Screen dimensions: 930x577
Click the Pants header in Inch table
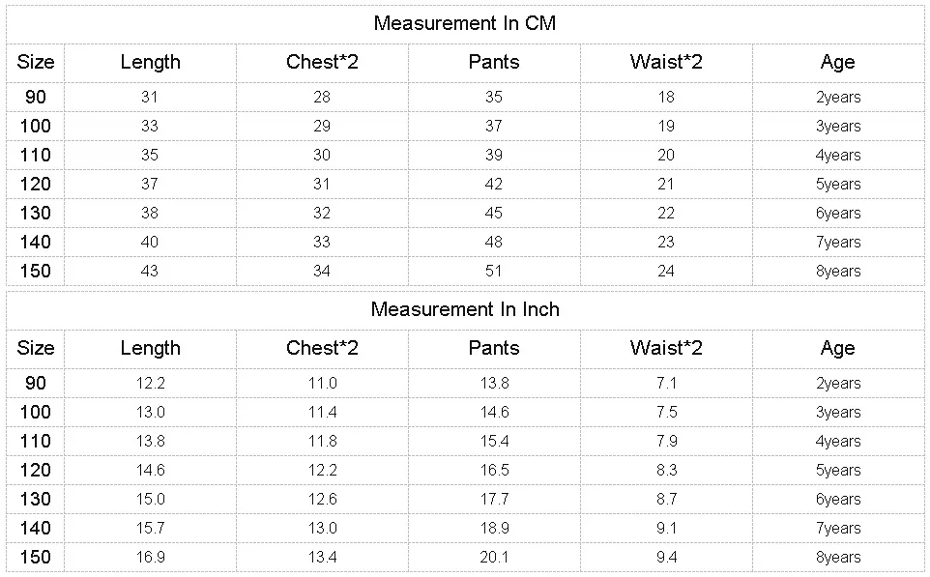[x=493, y=348]
